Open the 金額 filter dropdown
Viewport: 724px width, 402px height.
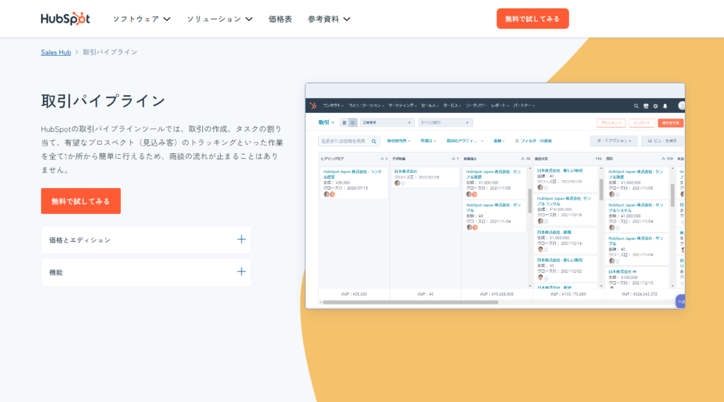coord(499,141)
